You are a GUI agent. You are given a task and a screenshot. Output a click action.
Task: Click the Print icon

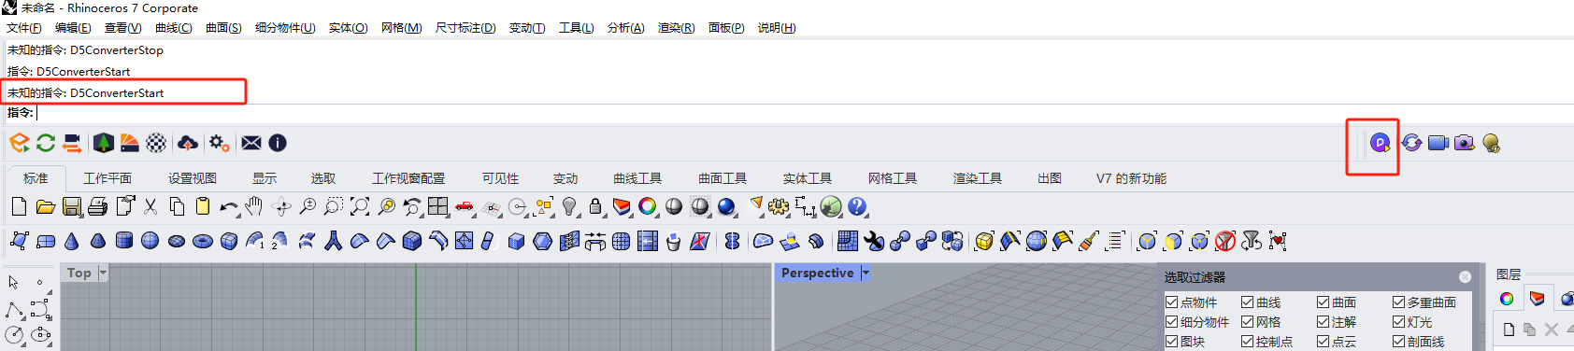97,206
